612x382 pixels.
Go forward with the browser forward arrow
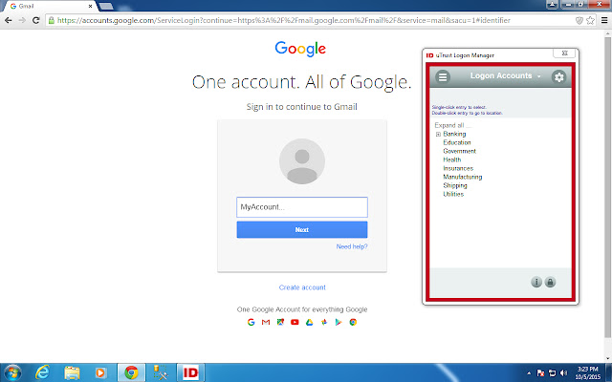[22, 20]
